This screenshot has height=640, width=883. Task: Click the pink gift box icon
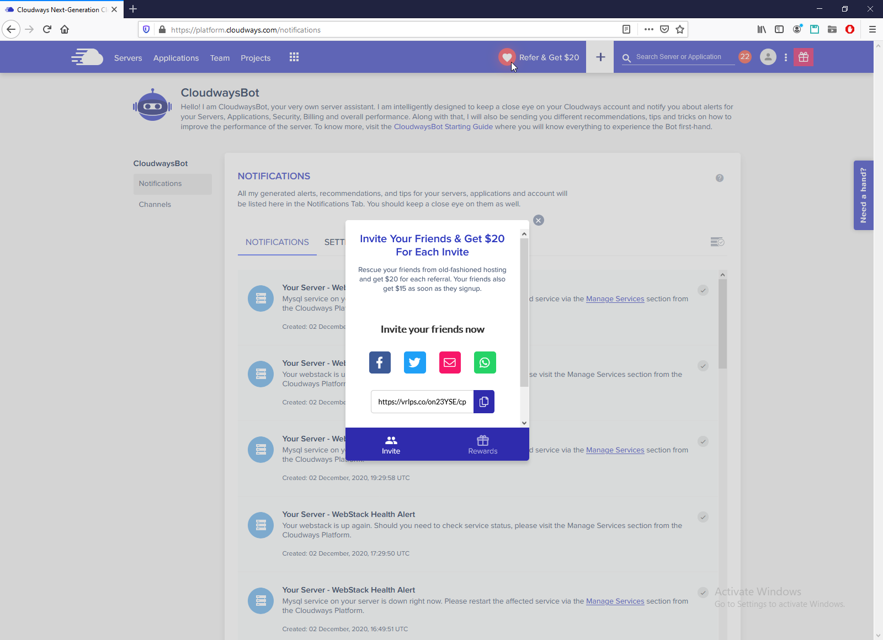point(804,57)
